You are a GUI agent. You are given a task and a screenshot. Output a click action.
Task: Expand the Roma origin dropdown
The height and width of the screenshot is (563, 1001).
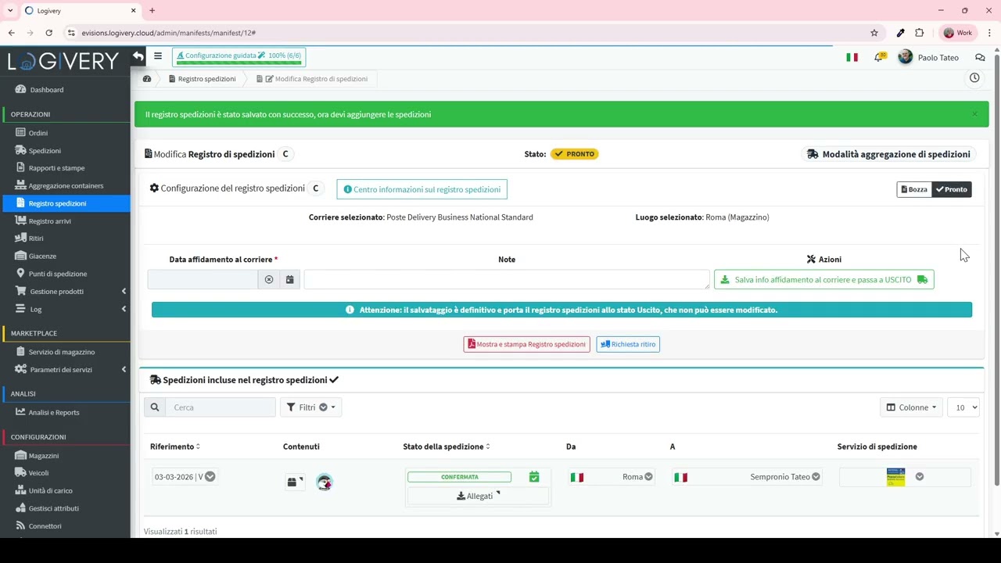point(648,477)
